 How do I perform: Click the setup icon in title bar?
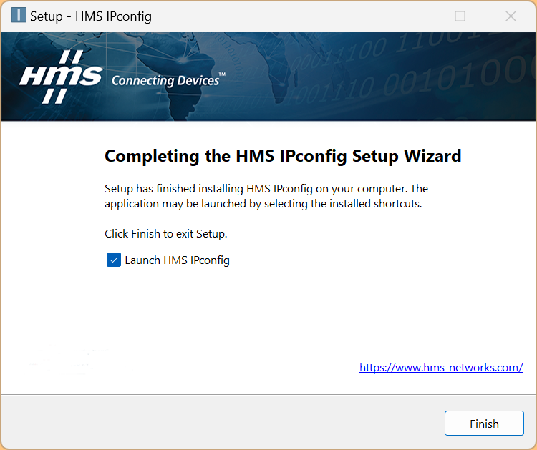pyautogui.click(x=19, y=15)
